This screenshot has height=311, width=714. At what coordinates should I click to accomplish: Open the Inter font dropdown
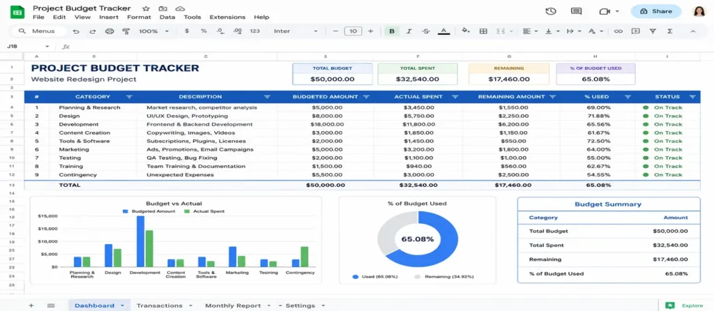coord(296,31)
